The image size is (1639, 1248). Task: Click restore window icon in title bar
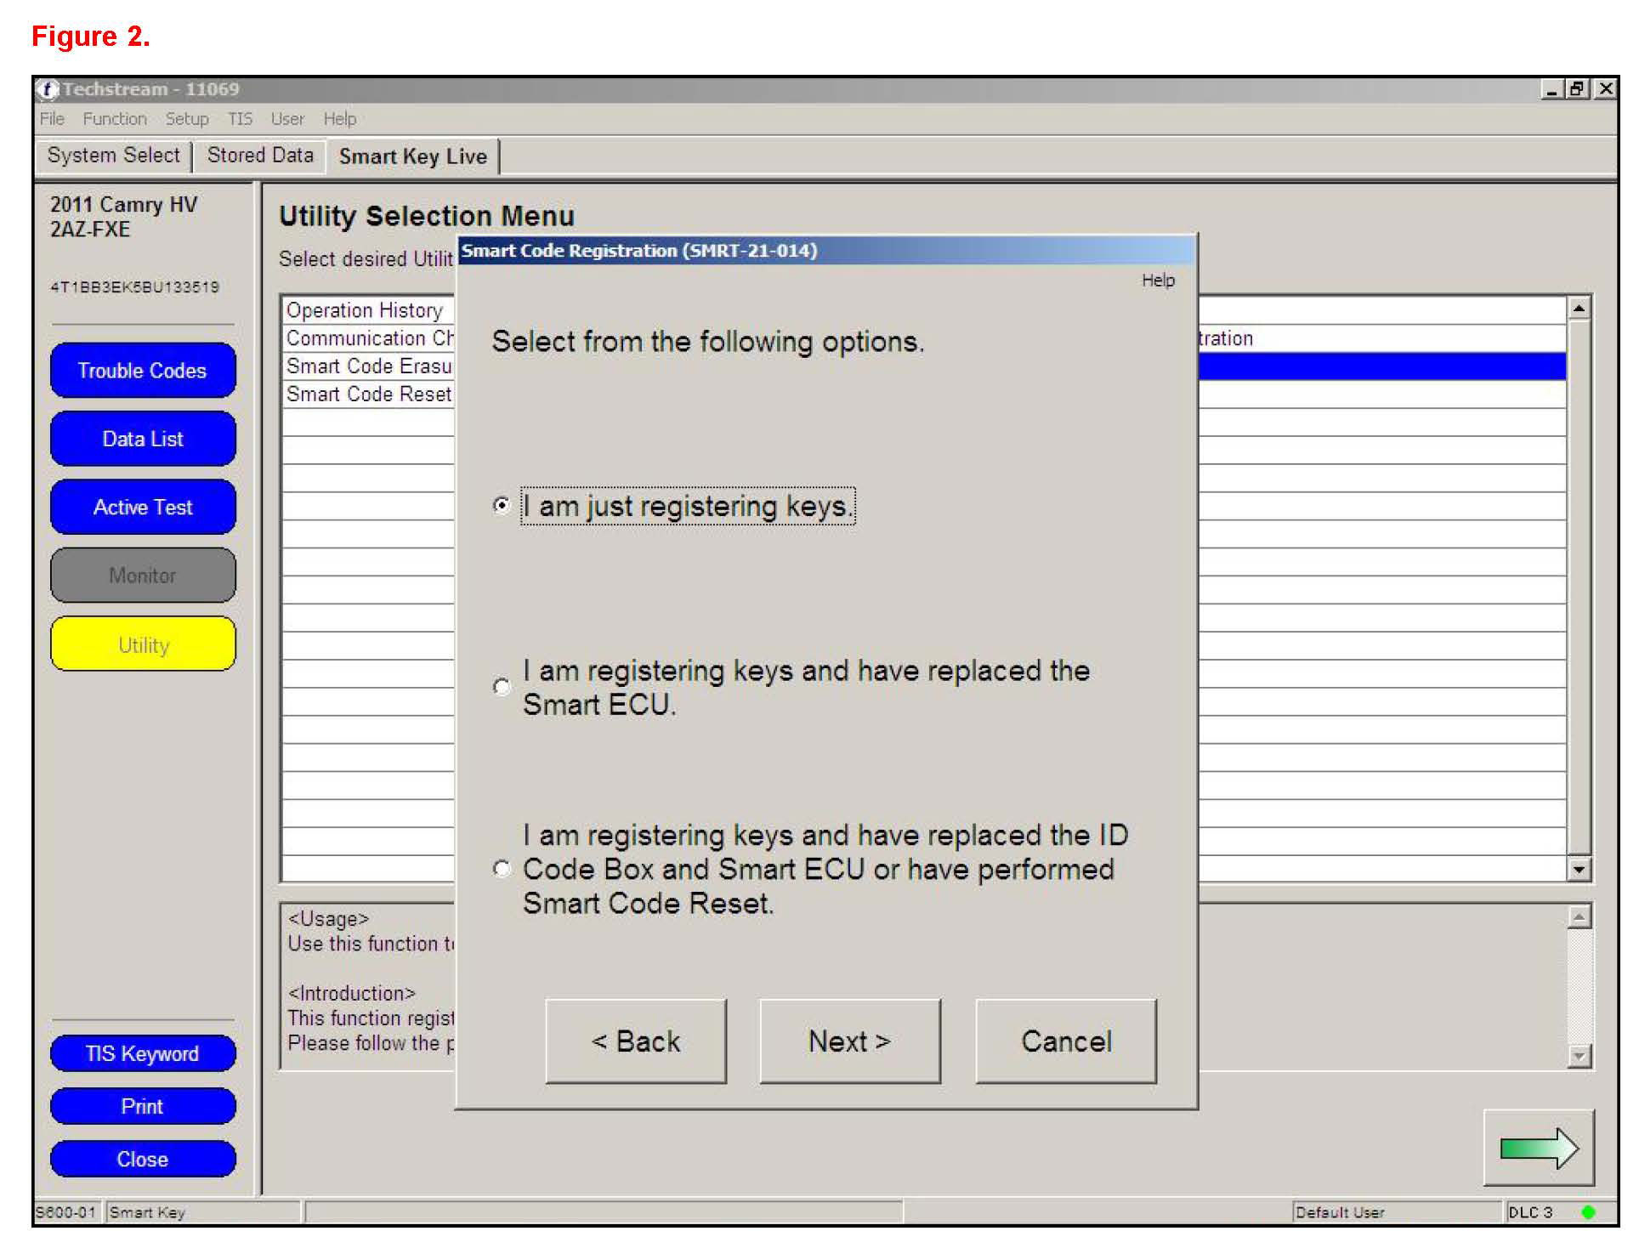pos(1578,89)
